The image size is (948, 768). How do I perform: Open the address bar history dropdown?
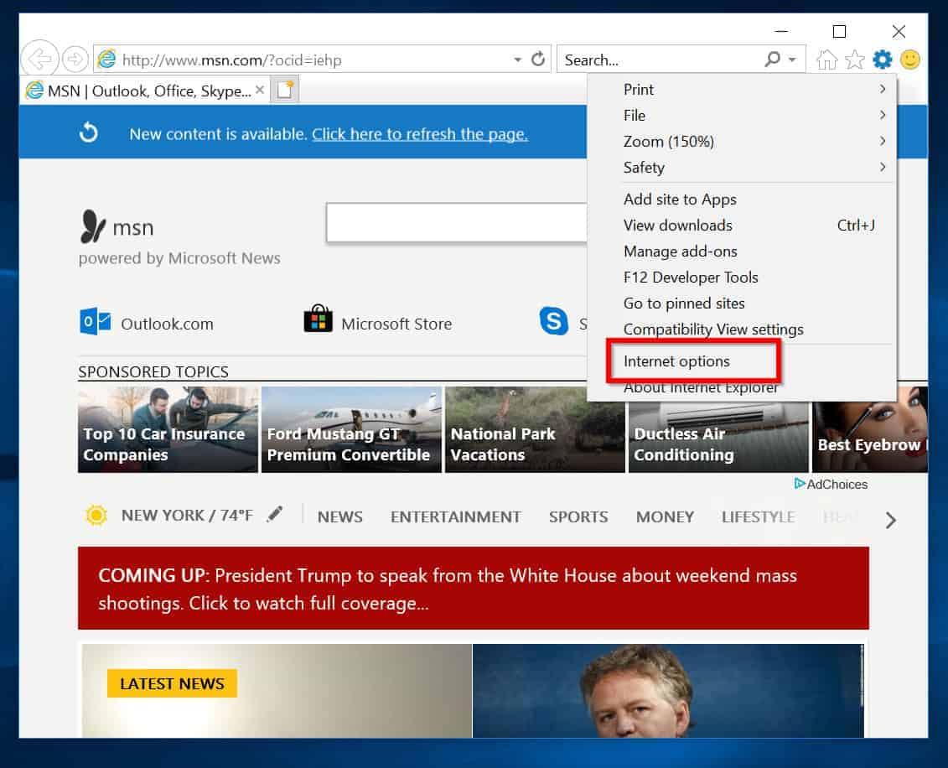pos(517,60)
